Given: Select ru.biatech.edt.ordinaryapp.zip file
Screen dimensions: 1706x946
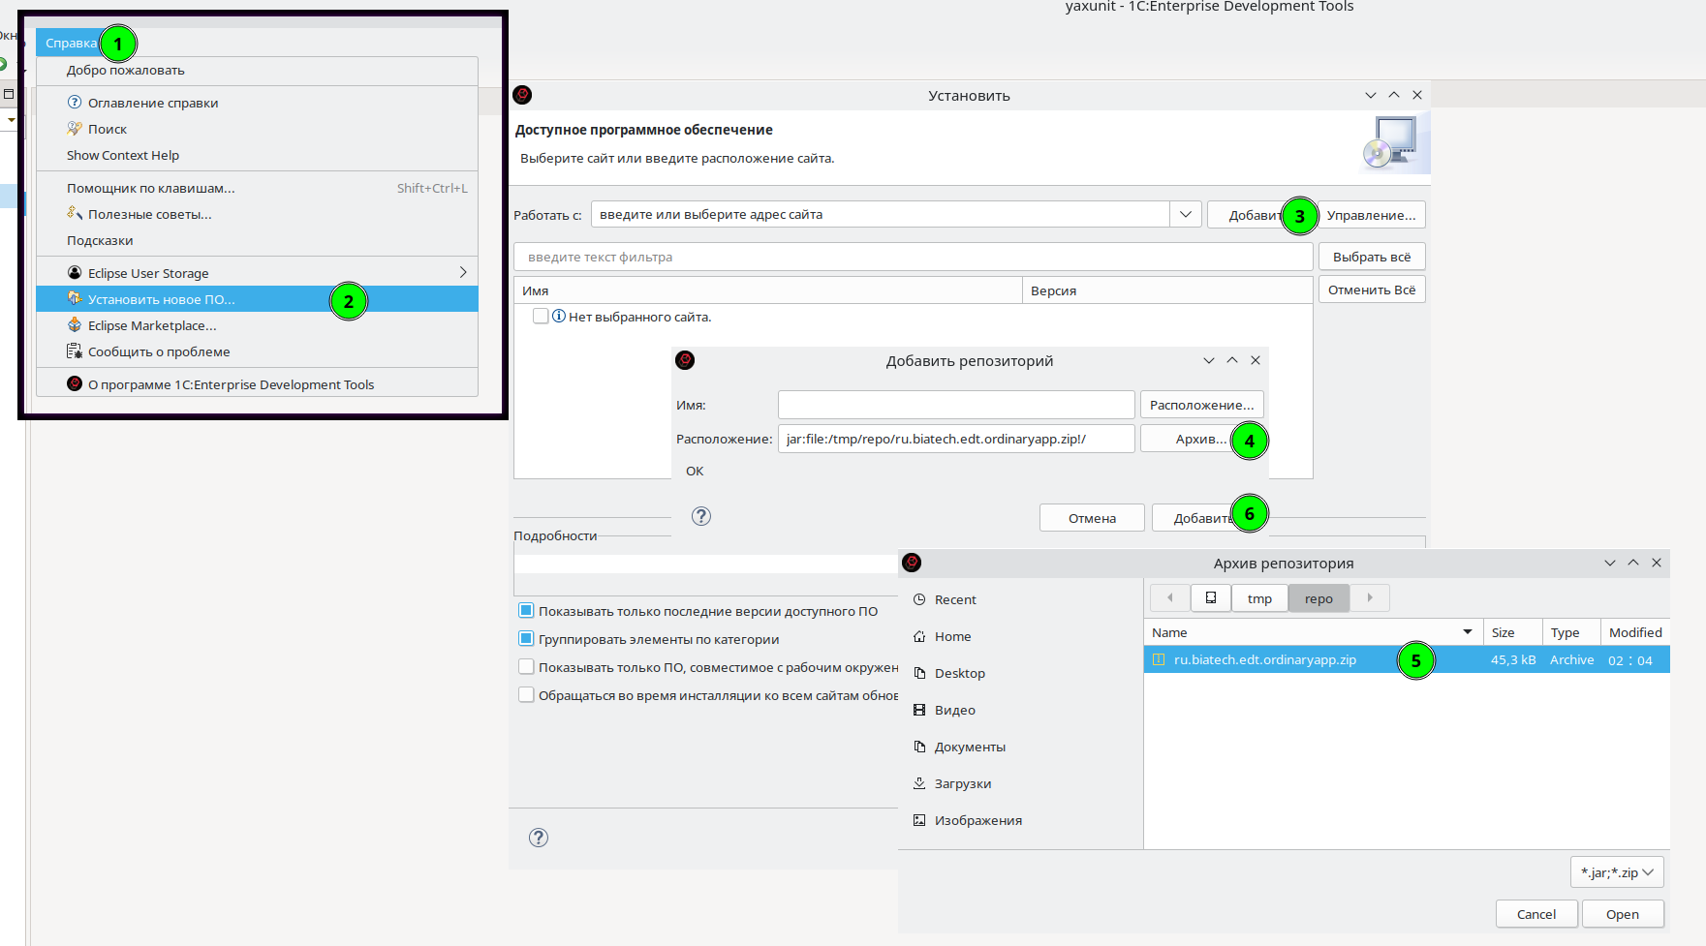Looking at the screenshot, I should point(1407,659).
